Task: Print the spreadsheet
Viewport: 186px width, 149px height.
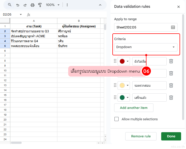Action: tap(33, 5)
